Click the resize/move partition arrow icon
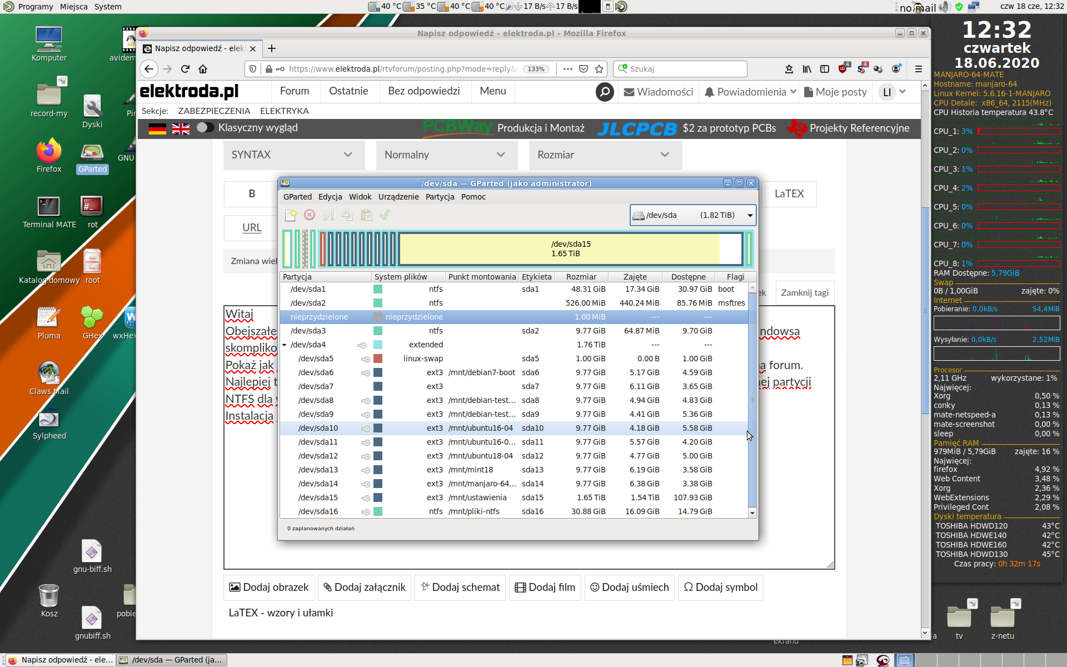This screenshot has height=667, width=1067. (328, 215)
